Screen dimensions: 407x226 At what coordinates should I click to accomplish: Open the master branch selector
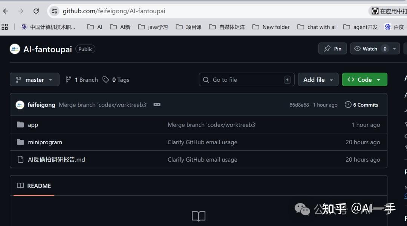click(35, 79)
